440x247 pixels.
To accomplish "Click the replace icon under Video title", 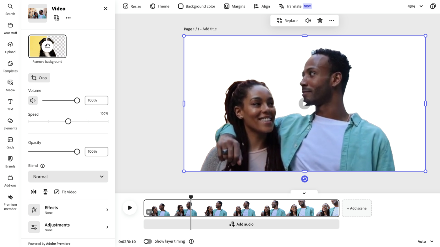I will click(x=57, y=18).
